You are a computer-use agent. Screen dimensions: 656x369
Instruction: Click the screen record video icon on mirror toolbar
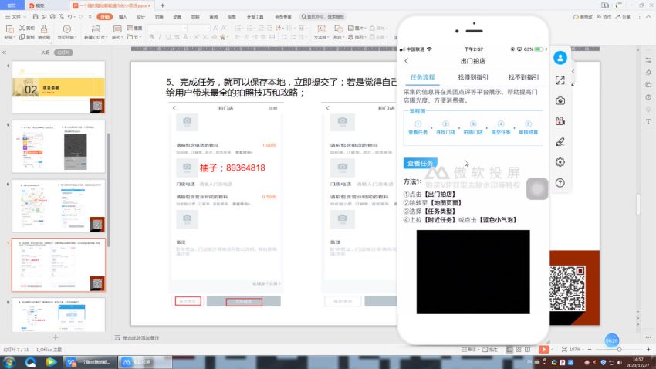click(560, 121)
